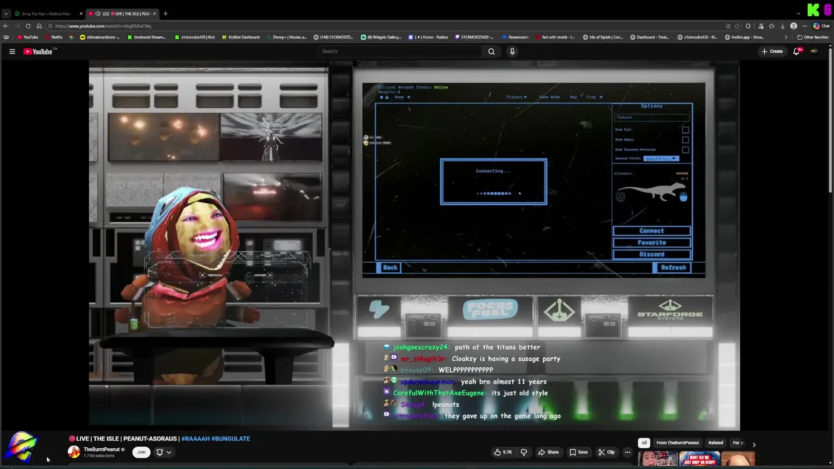Click Connect in the game screen
Screen dimensions: 834x469
click(652, 231)
